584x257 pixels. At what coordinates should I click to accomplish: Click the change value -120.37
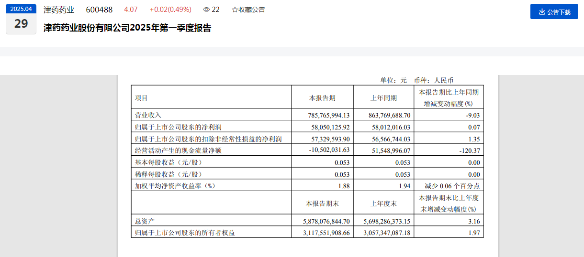pyautogui.click(x=471, y=150)
